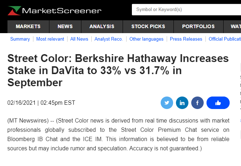Open the Stock Picks menu

pyautogui.click(x=148, y=26)
